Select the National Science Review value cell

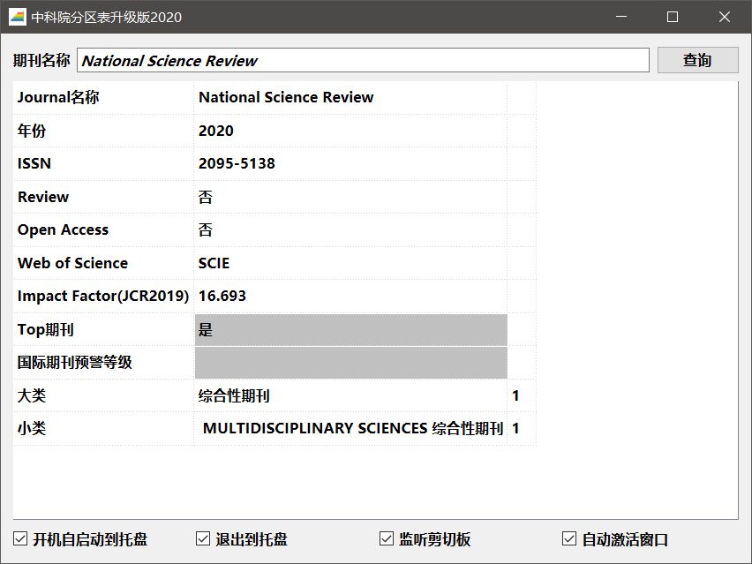(350, 97)
